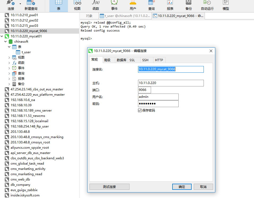254x198 pixels.
Task: Switch to the SSH tab in dialog
Action: pyautogui.click(x=147, y=60)
